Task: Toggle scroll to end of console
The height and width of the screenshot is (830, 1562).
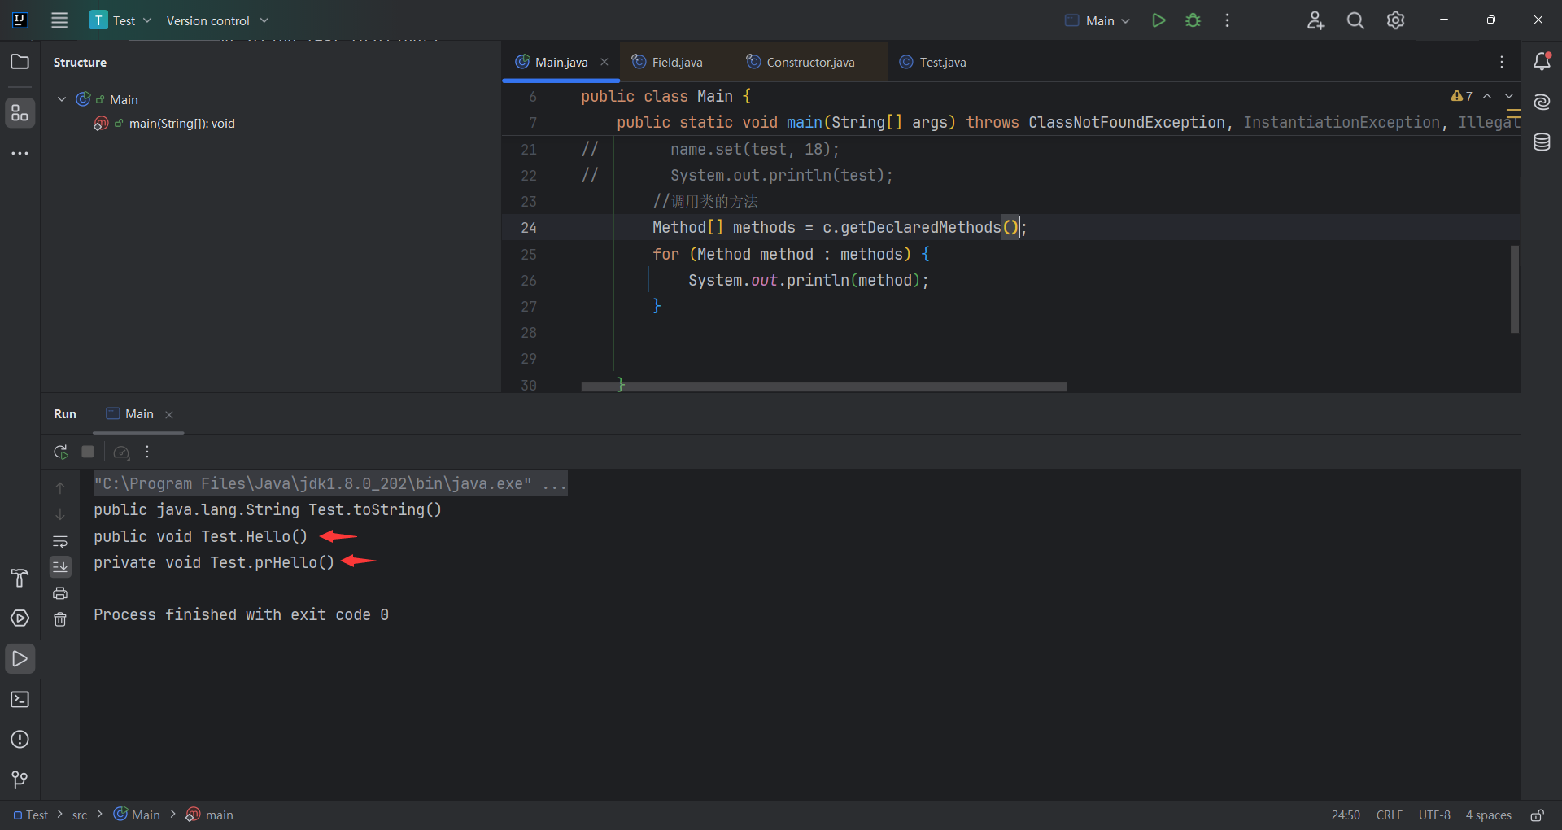Action: [x=60, y=566]
